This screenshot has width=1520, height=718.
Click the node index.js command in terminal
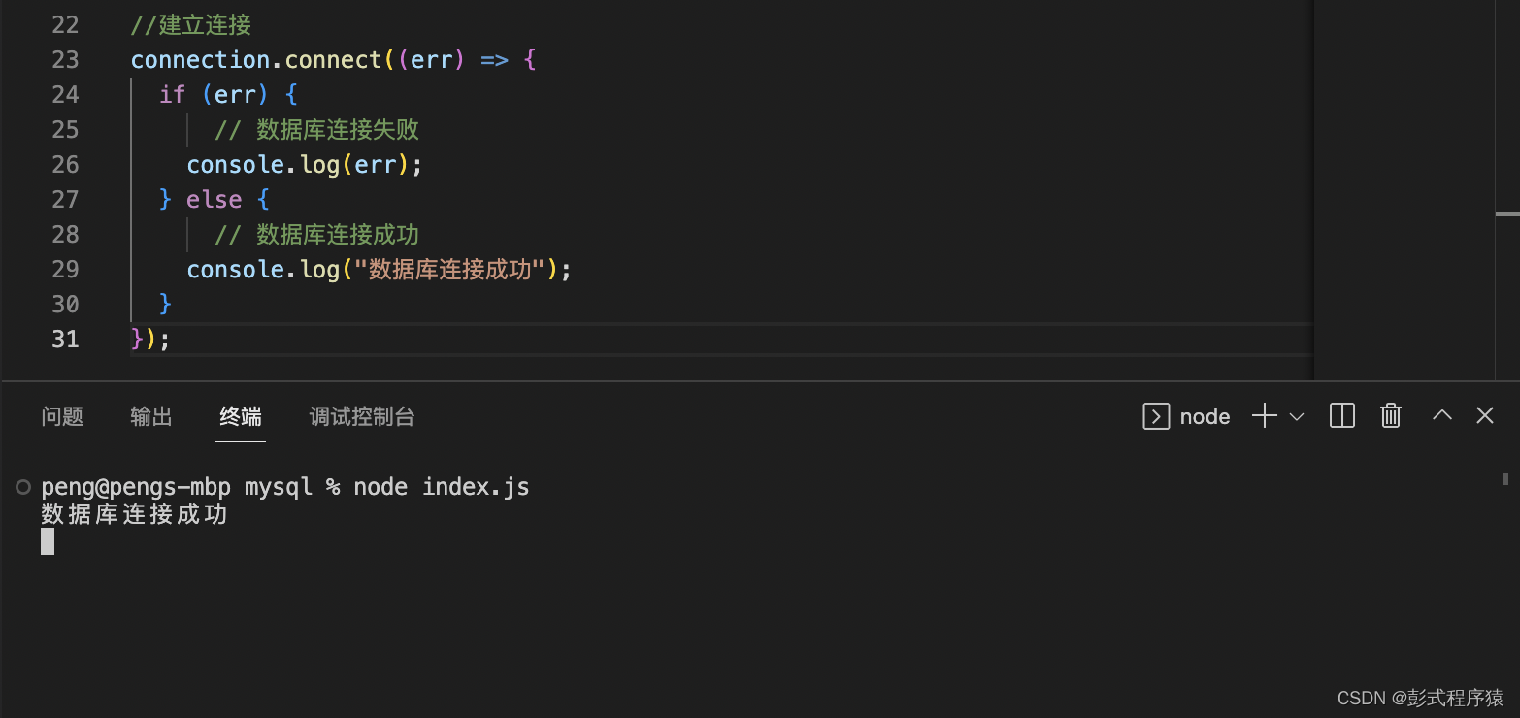pos(442,486)
